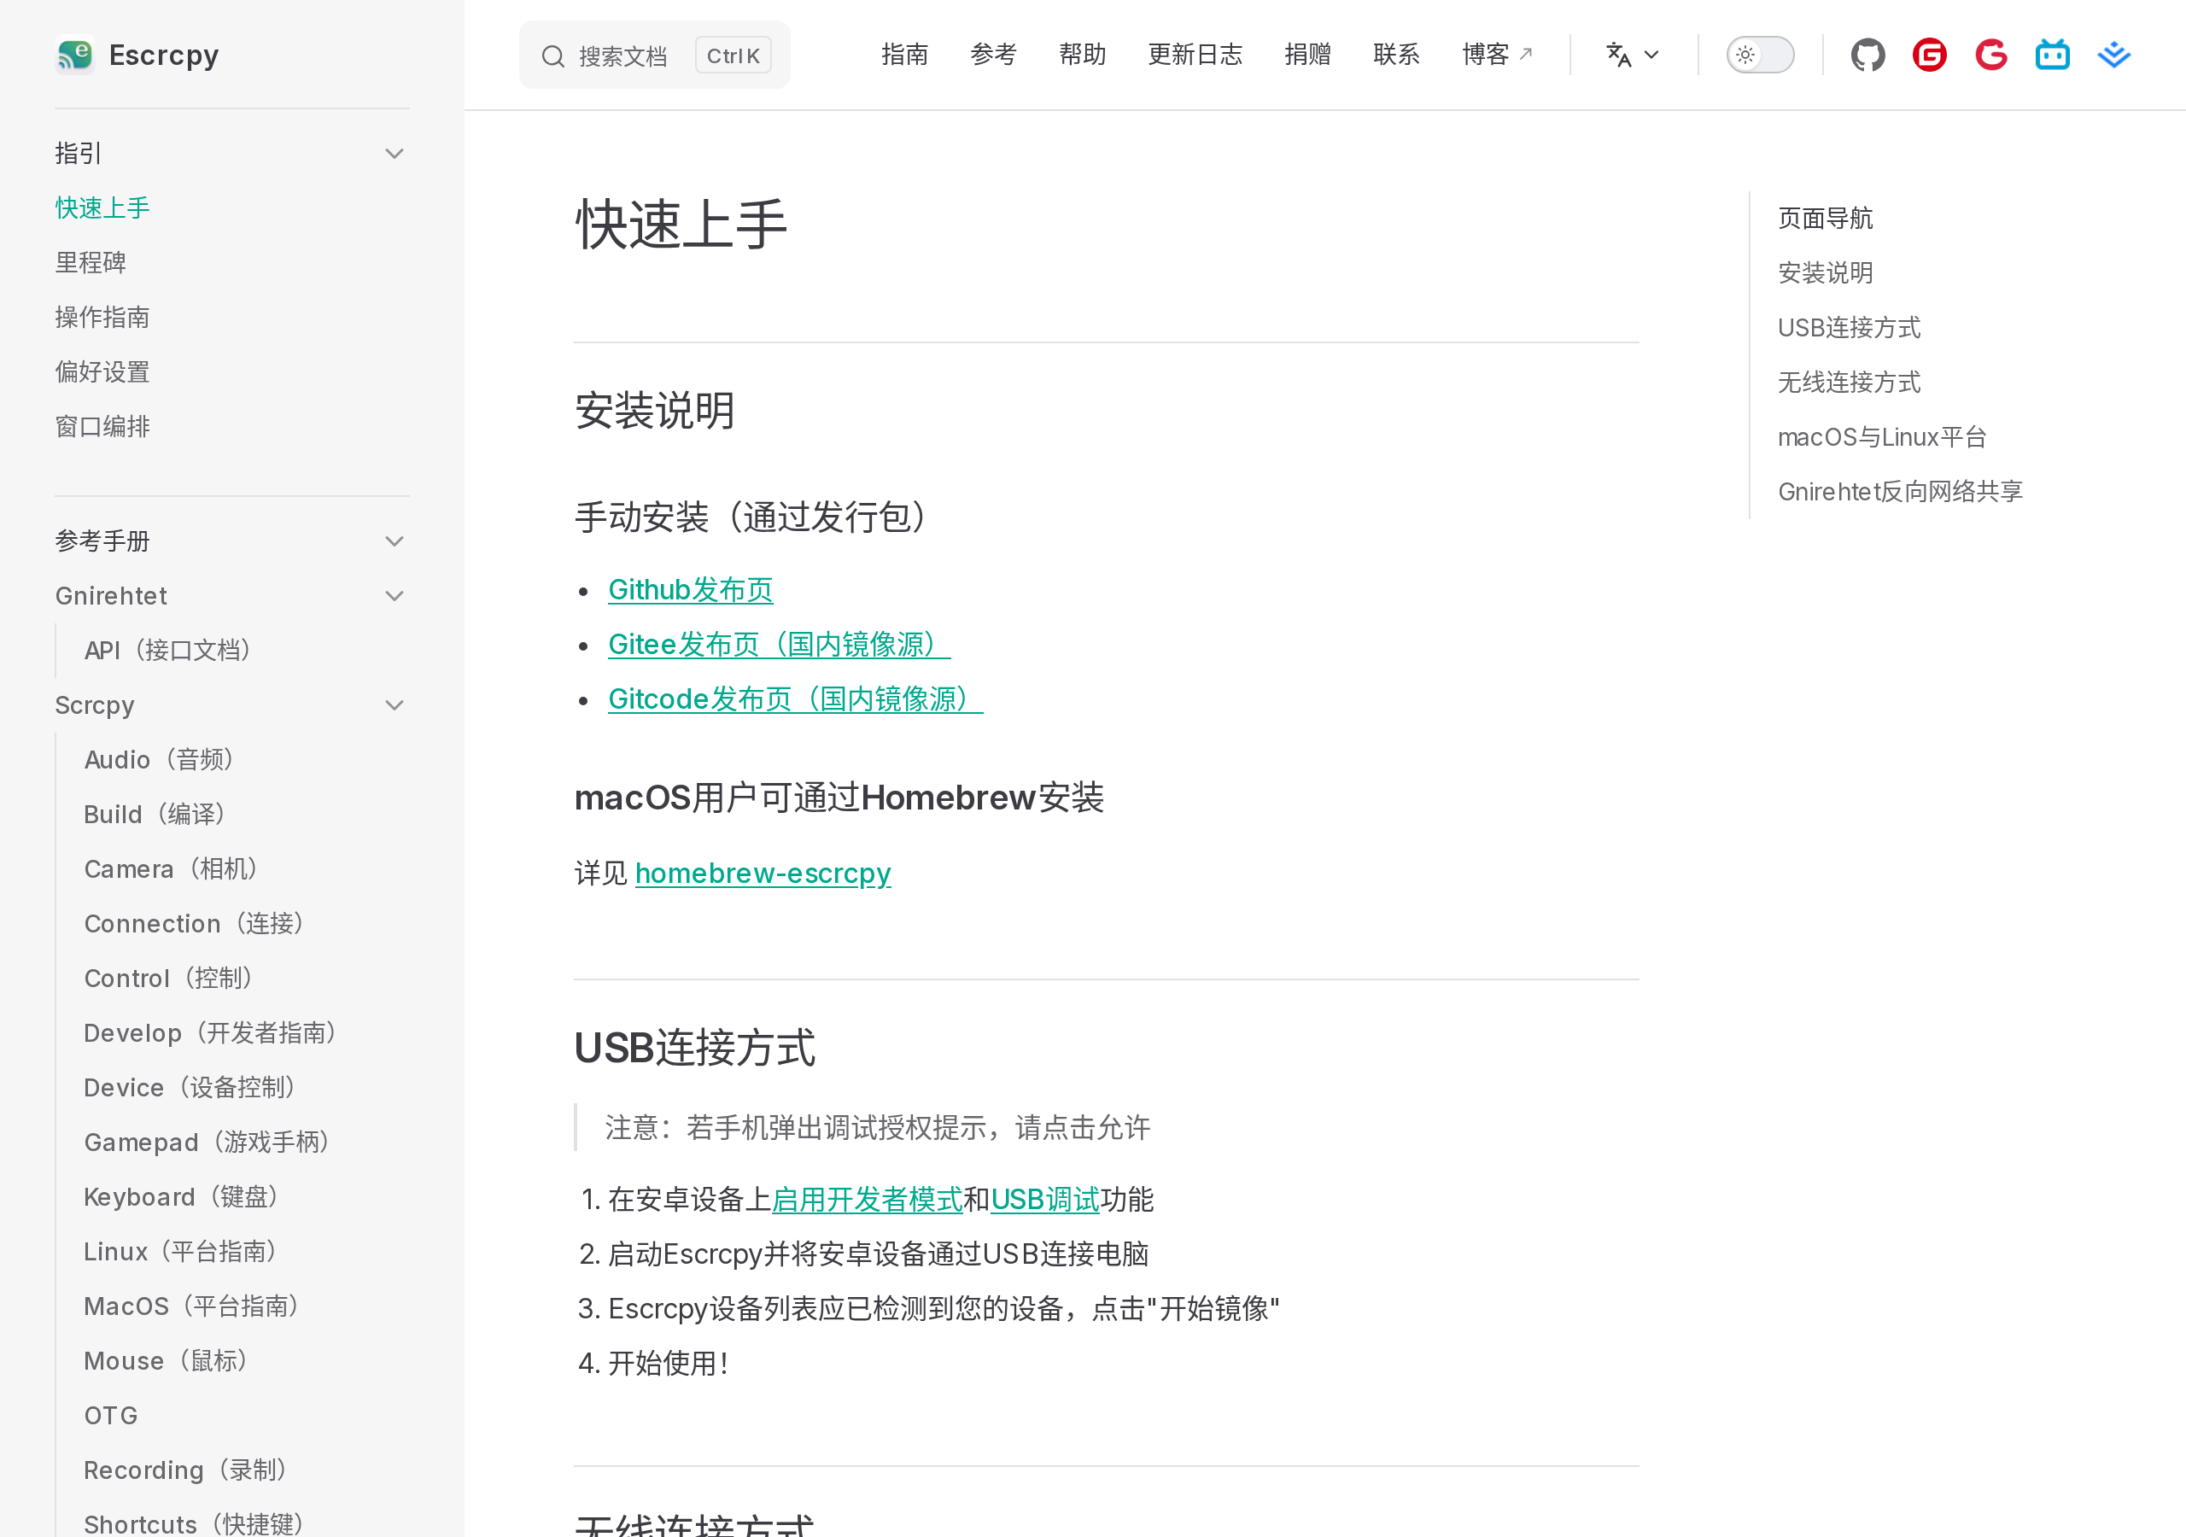This screenshot has width=2186, height=1537.
Task: Collapse the Scrcpy sidebar group
Action: click(x=395, y=705)
